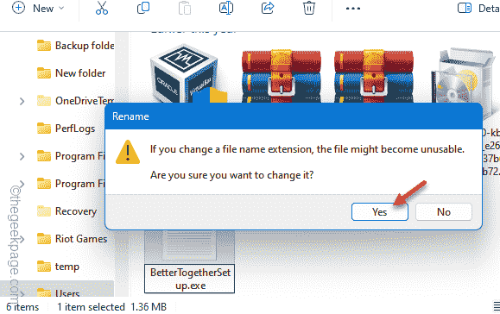Click the No button in Rename dialog
The image size is (500, 314).
point(444,211)
